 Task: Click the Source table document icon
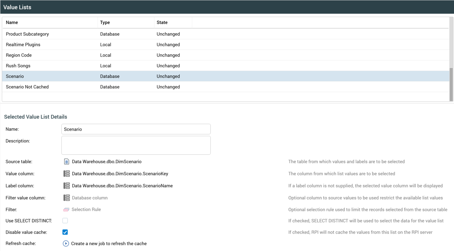pyautogui.click(x=66, y=162)
